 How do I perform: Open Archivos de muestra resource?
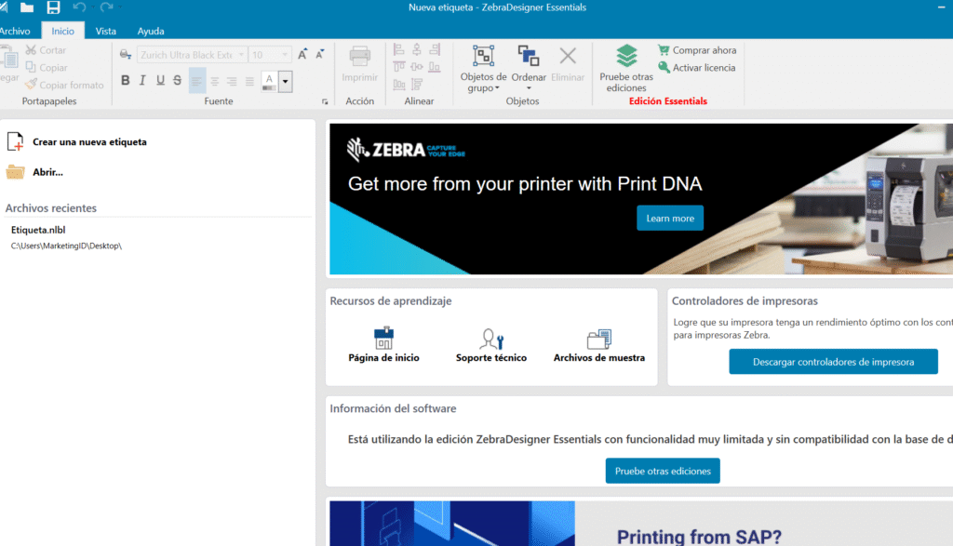click(x=598, y=345)
